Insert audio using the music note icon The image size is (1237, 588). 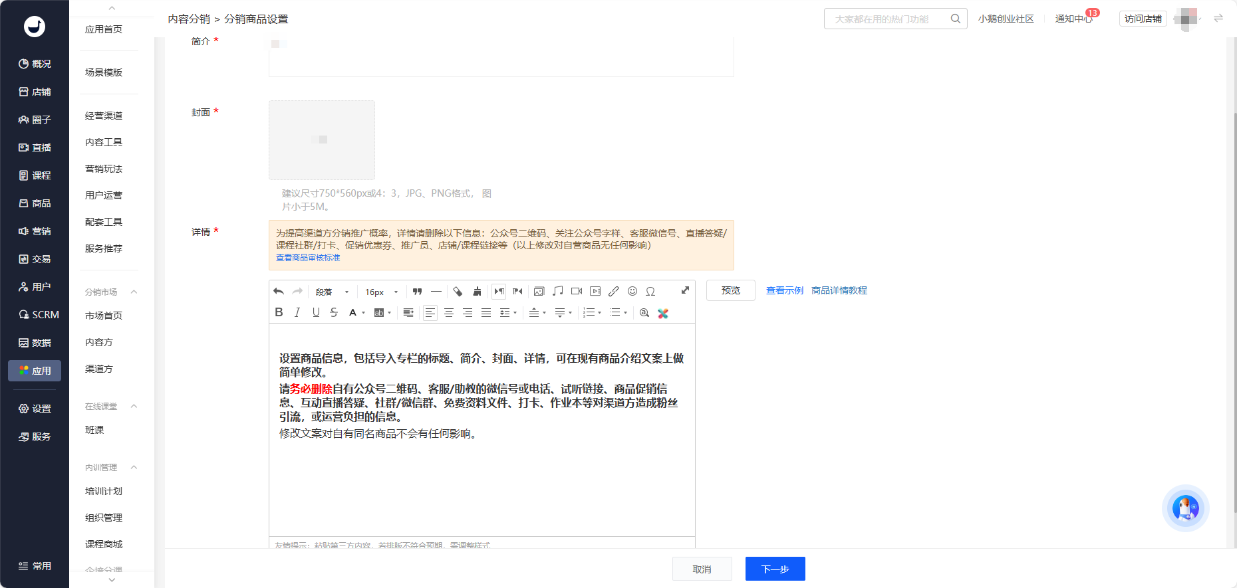click(557, 291)
